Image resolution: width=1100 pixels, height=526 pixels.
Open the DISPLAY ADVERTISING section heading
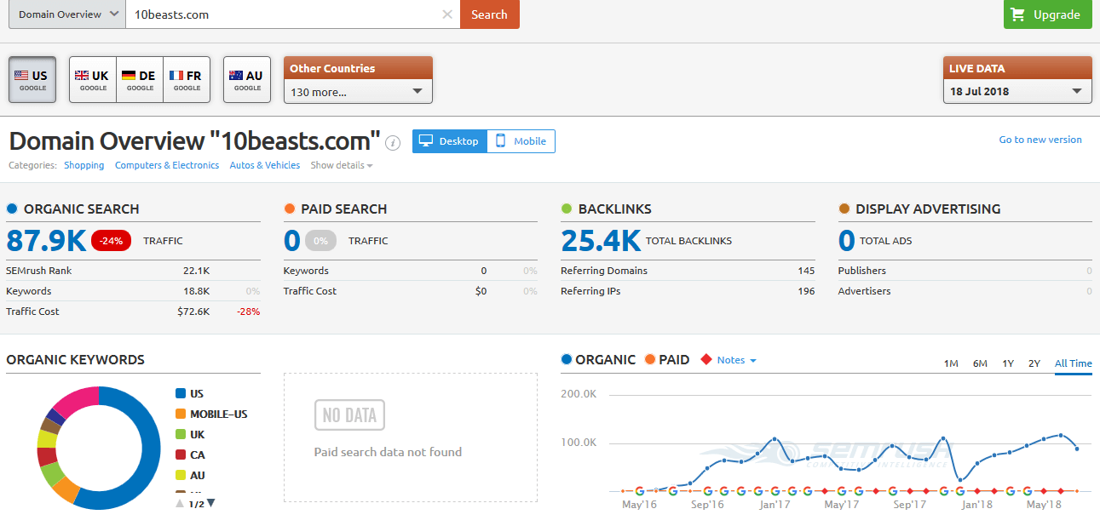pyautogui.click(x=928, y=209)
